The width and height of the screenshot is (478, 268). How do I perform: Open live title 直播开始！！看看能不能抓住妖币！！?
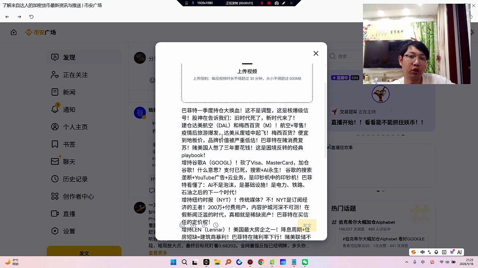tap(378, 122)
